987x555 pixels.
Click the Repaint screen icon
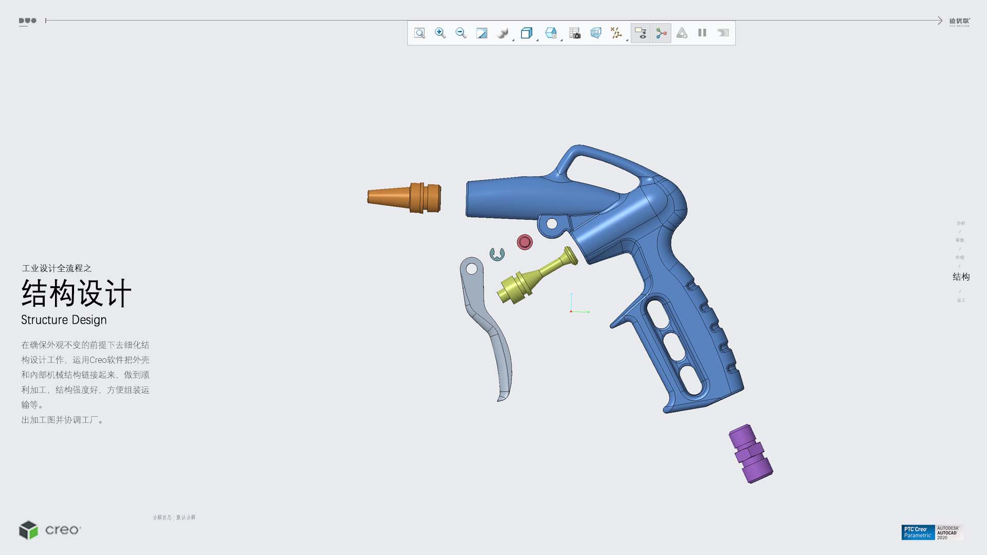pyautogui.click(x=482, y=33)
